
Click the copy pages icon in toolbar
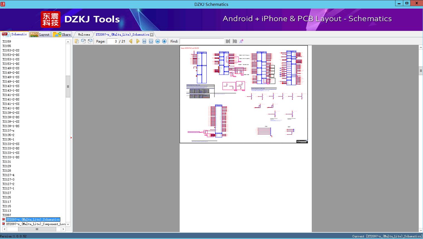77,41
